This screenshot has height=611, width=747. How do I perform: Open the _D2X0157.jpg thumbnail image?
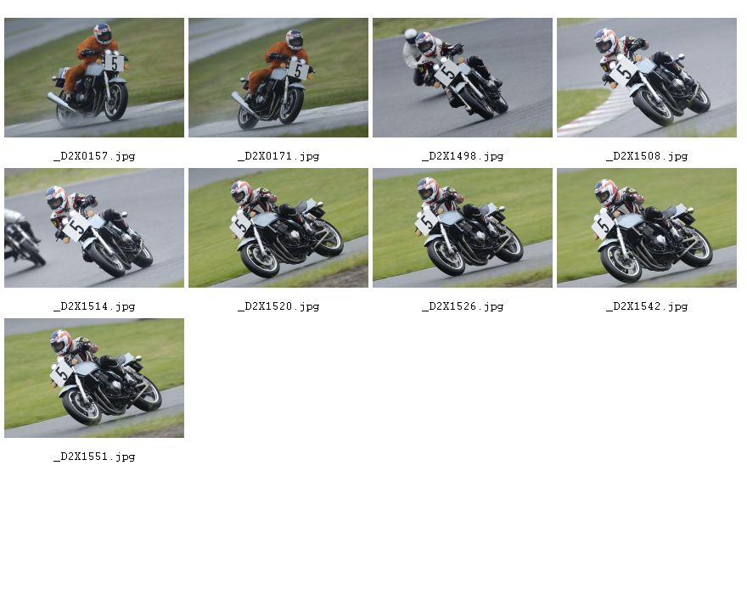pyautogui.click(x=94, y=77)
